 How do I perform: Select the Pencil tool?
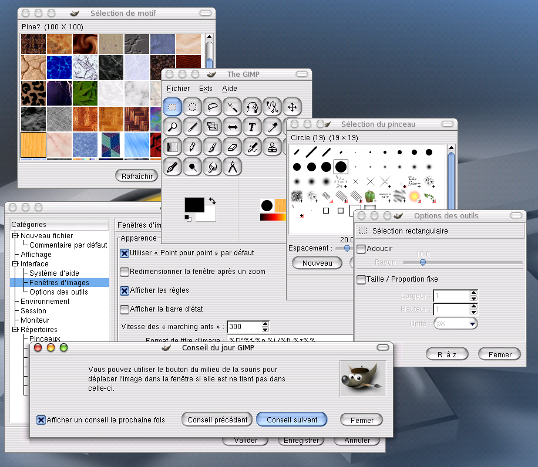click(192, 147)
